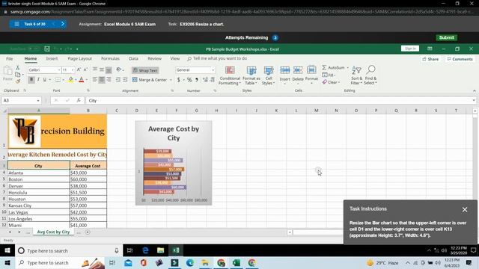
Task: Open the Comments button
Action: 460,59
